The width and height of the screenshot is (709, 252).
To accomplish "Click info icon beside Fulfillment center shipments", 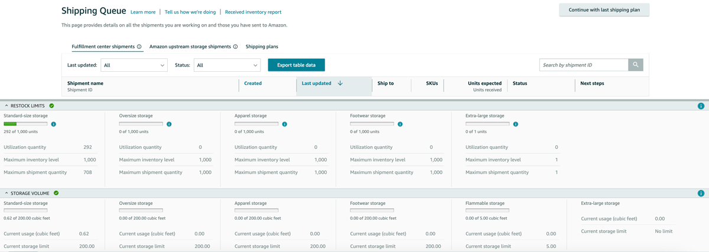I will (x=139, y=47).
